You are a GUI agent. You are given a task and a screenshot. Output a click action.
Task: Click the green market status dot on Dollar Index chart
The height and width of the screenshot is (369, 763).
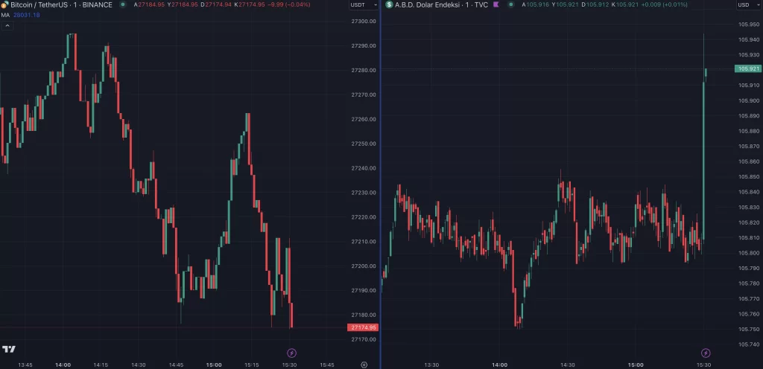point(510,4)
